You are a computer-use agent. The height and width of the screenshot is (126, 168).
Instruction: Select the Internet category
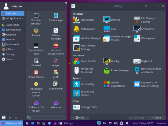tap(13, 39)
